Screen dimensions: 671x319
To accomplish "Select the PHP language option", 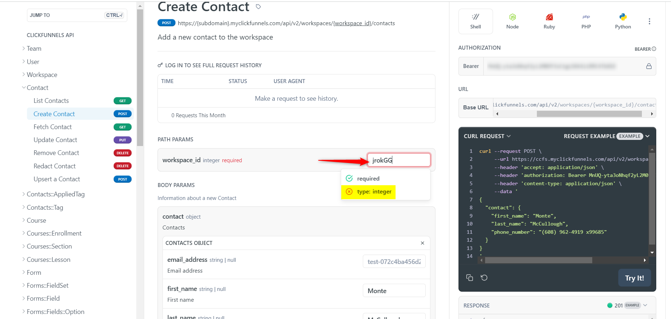I will [x=586, y=22].
